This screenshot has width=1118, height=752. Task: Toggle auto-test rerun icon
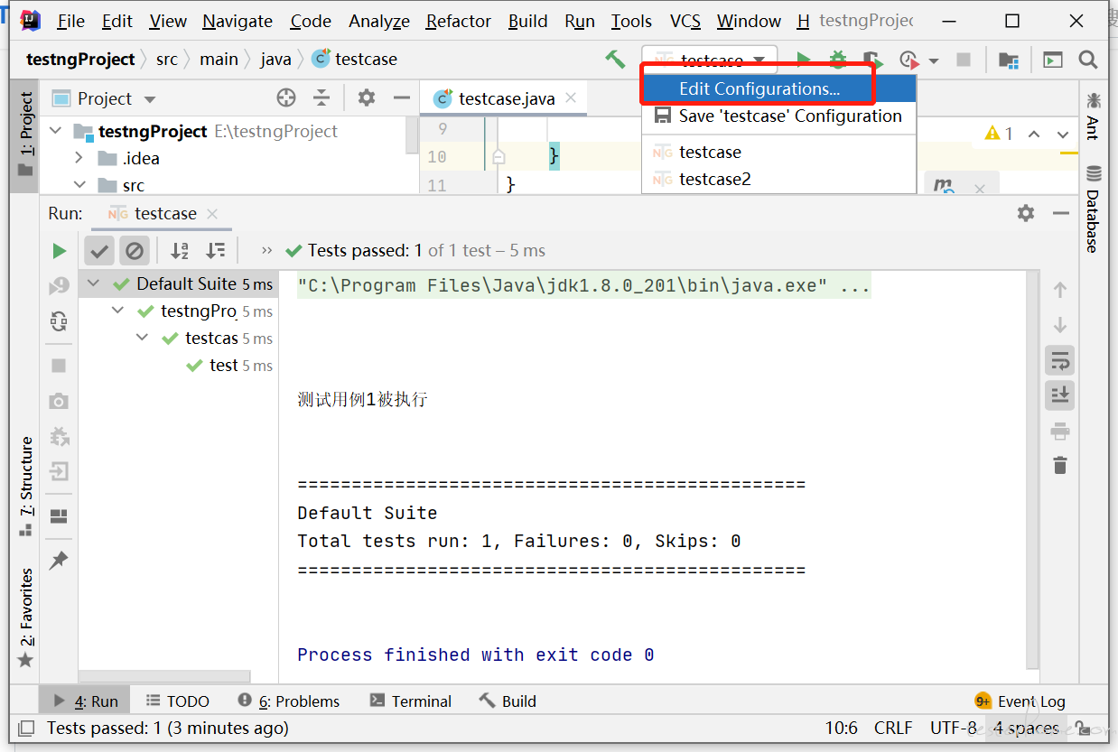click(x=59, y=321)
